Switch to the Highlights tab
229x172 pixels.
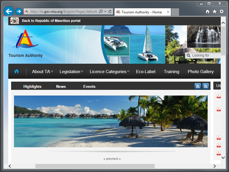32,87
